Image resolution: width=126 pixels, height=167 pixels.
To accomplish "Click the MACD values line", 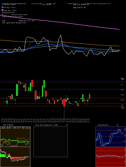I will 12,17.
